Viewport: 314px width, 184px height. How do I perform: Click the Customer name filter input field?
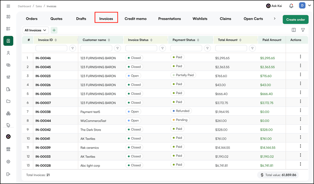click(x=97, y=48)
